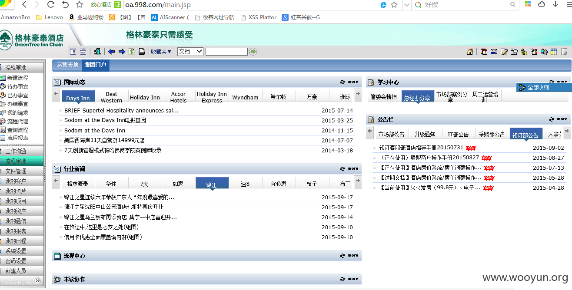
Task: Click the logout door icon in OA toolbar
Action: point(97,52)
